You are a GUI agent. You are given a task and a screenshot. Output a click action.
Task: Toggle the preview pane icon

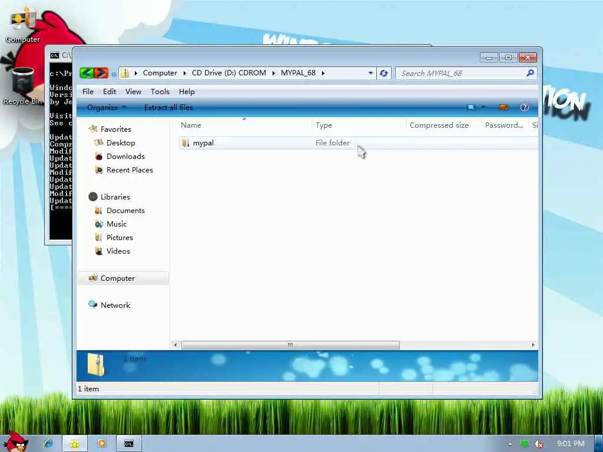(503, 107)
